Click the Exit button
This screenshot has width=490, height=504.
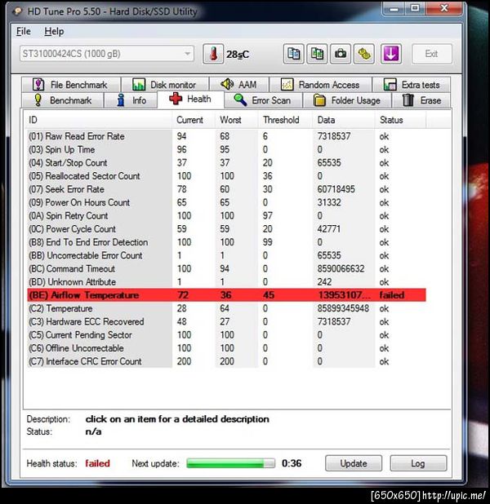point(431,54)
